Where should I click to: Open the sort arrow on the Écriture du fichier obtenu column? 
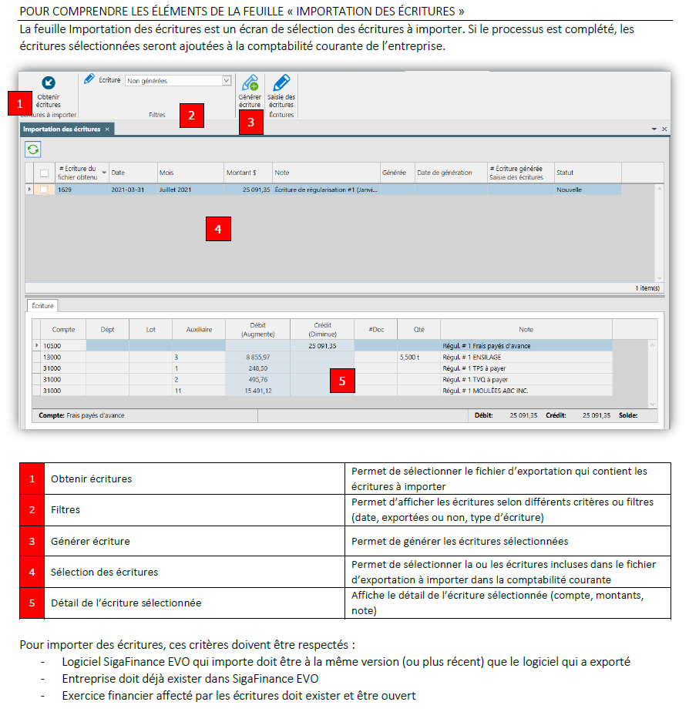click(104, 173)
